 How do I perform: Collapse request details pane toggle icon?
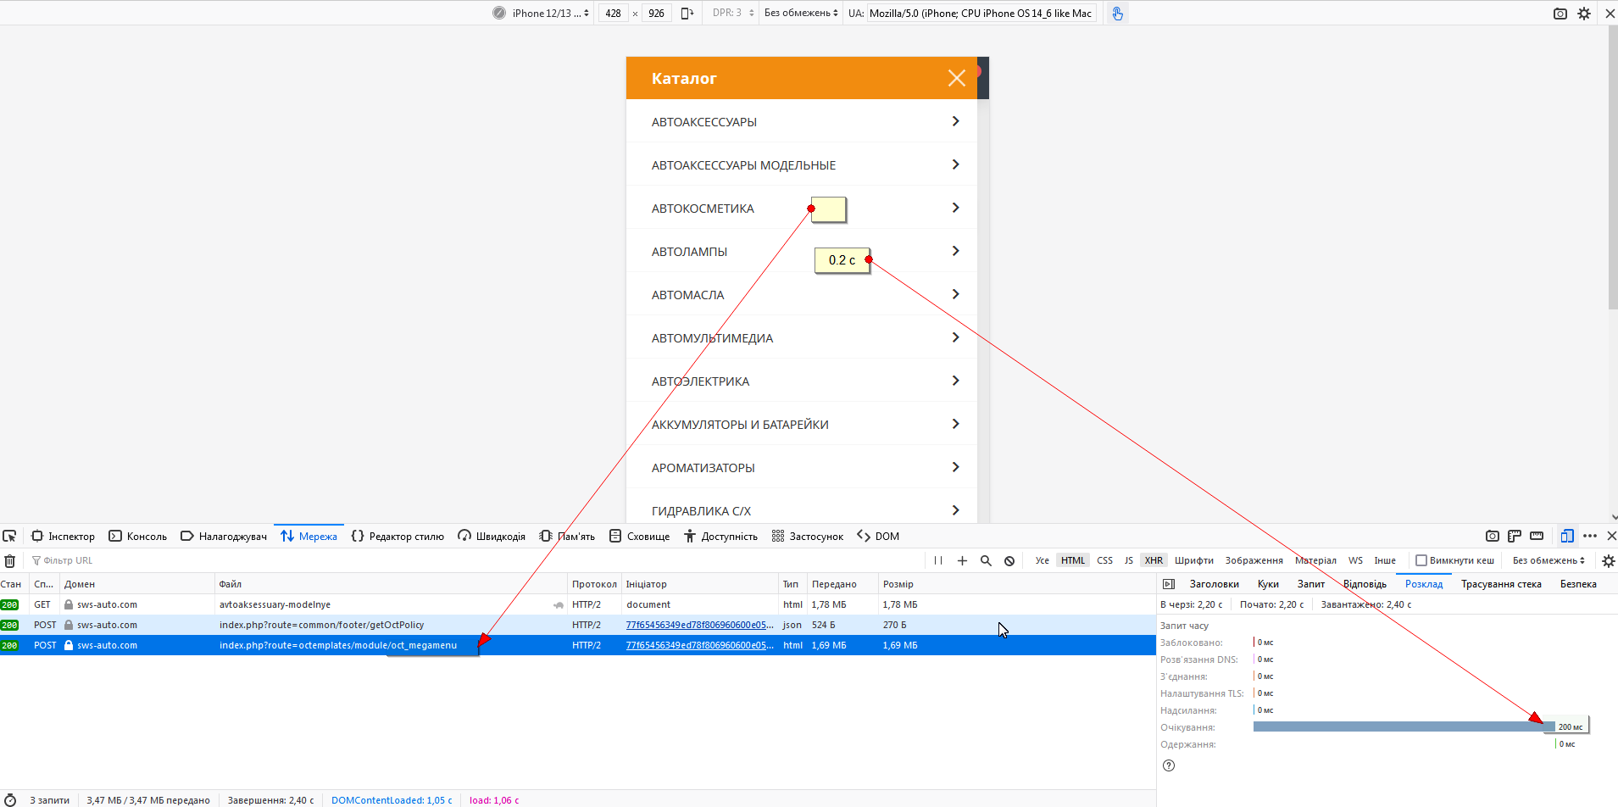[1169, 584]
